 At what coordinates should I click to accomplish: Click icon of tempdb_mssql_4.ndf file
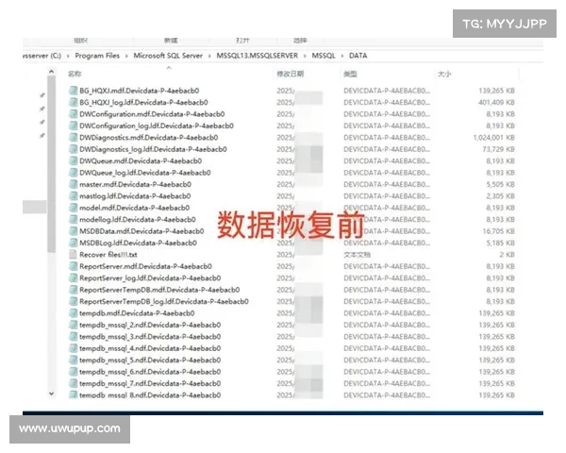pos(74,348)
